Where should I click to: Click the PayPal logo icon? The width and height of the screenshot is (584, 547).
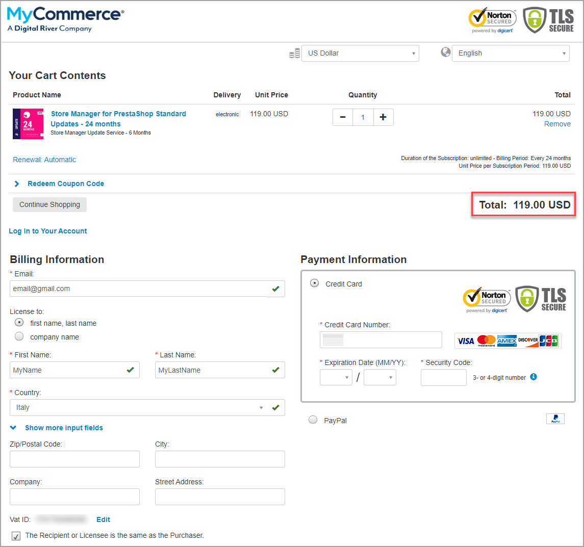click(x=555, y=419)
